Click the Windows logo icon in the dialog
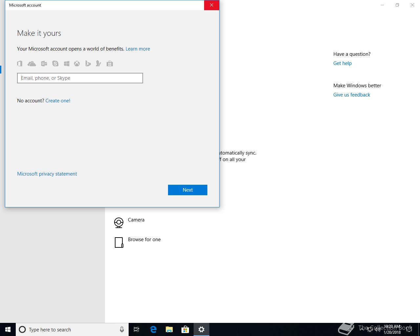The height and width of the screenshot is (336, 420). [x=67, y=64]
